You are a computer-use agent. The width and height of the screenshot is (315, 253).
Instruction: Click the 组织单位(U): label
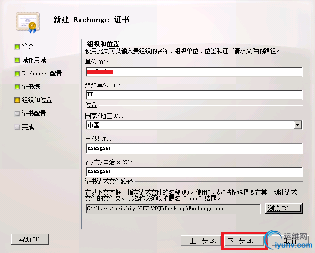point(103,85)
